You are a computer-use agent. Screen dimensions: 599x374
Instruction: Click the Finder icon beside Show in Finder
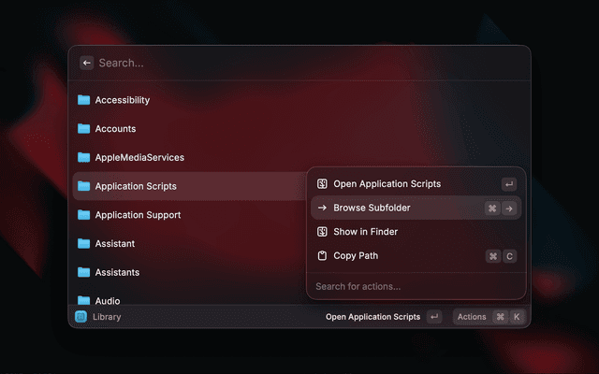pyautogui.click(x=322, y=232)
